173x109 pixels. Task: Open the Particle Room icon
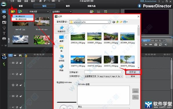point(4,28)
